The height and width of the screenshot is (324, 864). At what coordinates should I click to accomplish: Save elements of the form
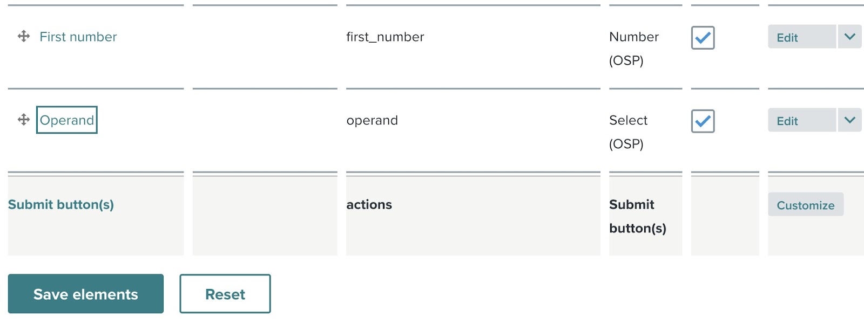[85, 294]
